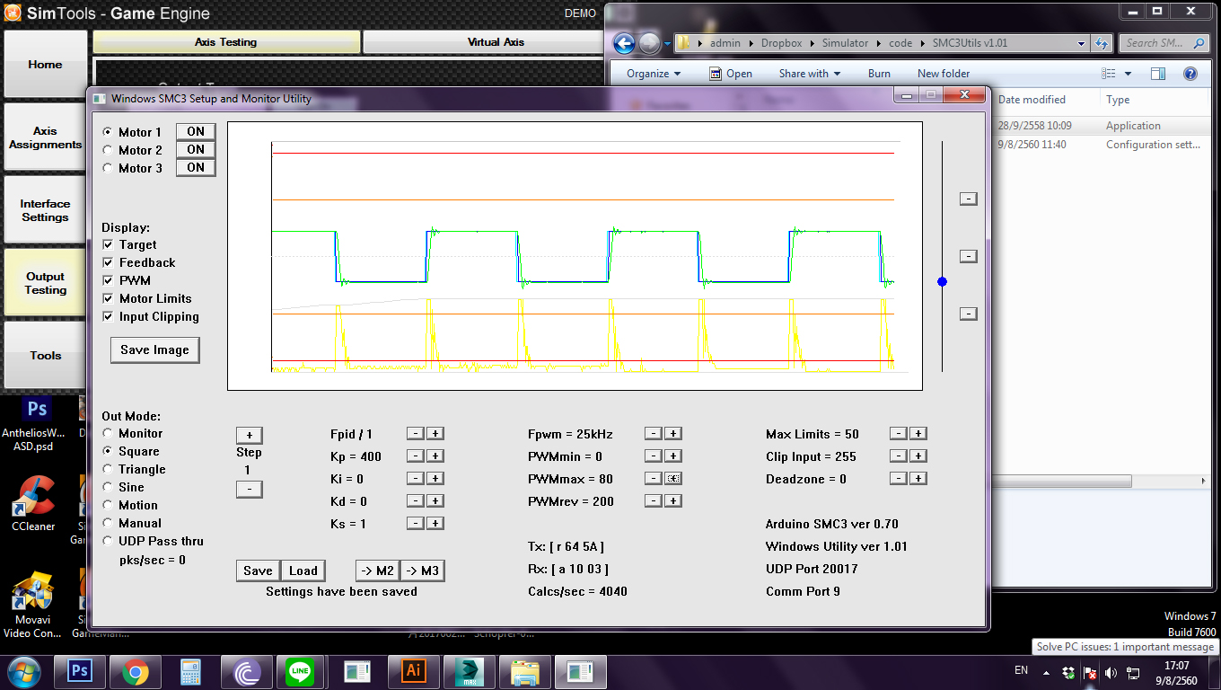Increase Step with the plus button
1221x690 pixels.
tap(249, 436)
